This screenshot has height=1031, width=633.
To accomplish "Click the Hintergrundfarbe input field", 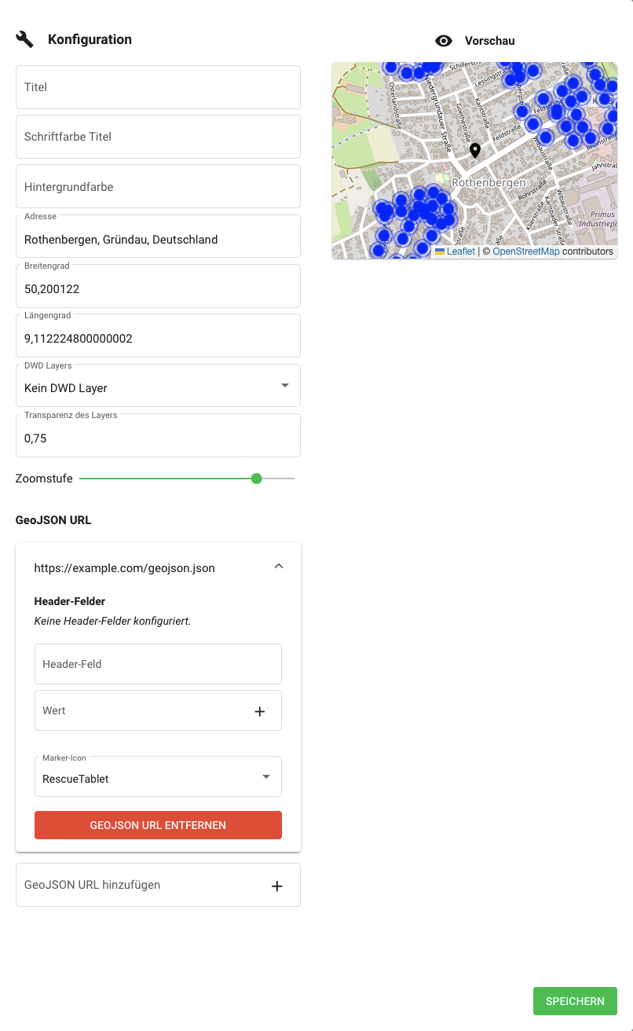I will pos(158,187).
